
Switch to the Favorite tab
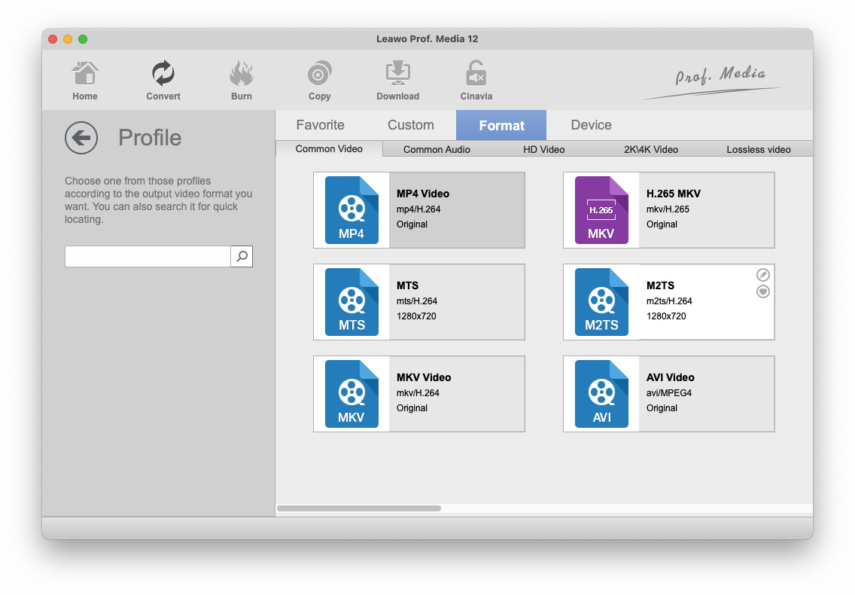pyautogui.click(x=320, y=125)
